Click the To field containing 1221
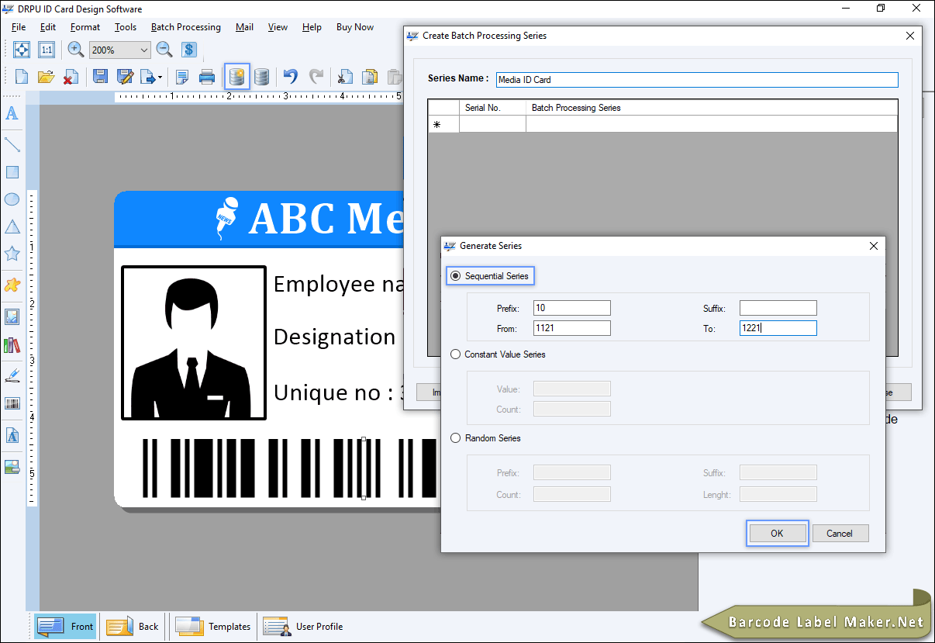The image size is (935, 643). (x=778, y=328)
